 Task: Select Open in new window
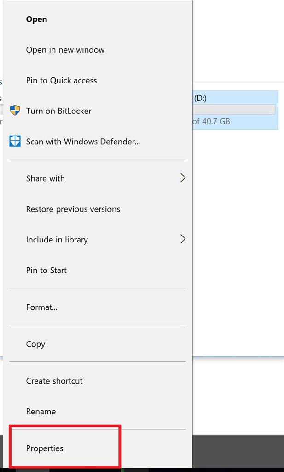click(x=65, y=50)
